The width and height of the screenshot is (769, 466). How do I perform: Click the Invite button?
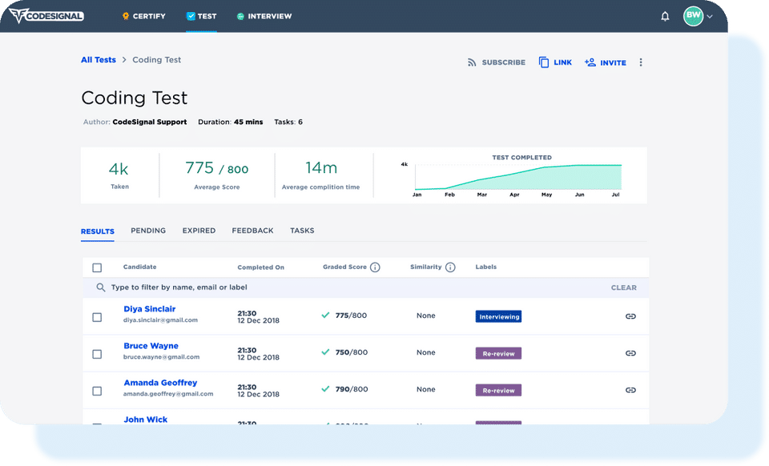[606, 62]
